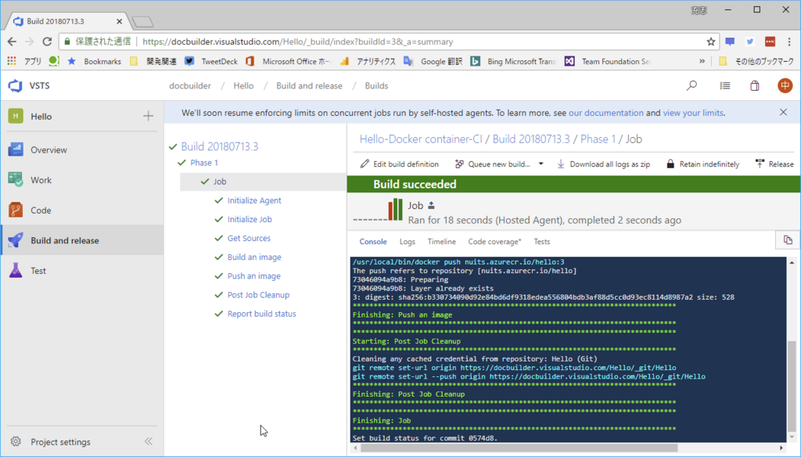
Task: Close the Build 20180713.3 browser tab
Action: 119,21
